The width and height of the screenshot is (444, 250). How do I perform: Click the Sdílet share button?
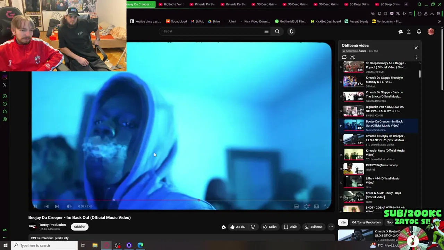tap(270, 227)
